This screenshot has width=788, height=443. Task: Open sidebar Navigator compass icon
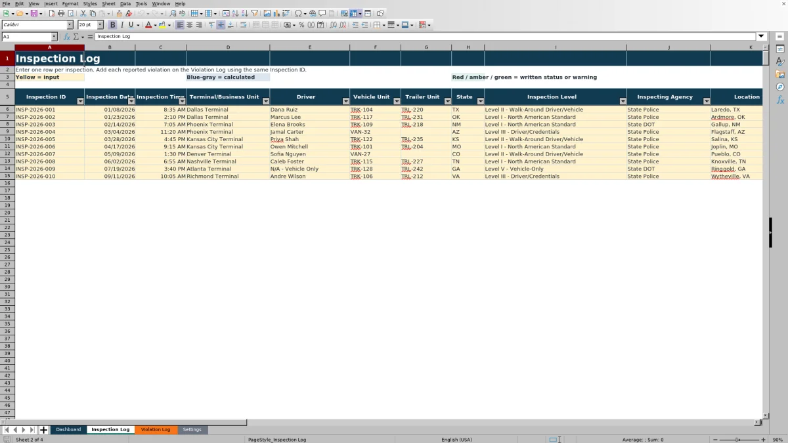pos(780,87)
